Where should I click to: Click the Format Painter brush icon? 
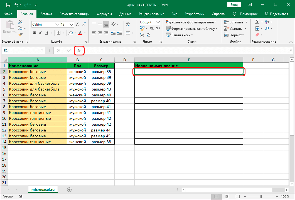tap(20, 35)
